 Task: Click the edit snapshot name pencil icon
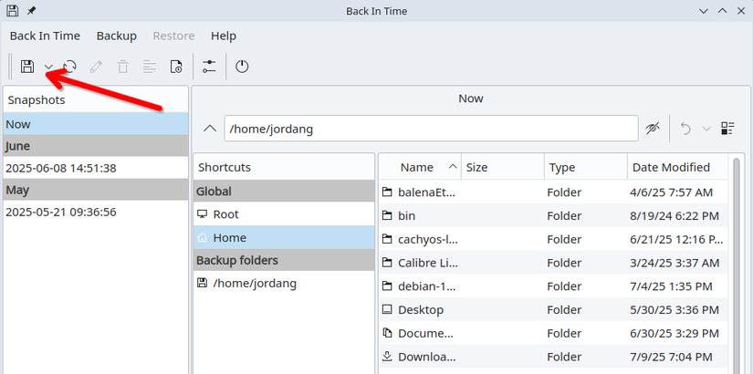96,67
